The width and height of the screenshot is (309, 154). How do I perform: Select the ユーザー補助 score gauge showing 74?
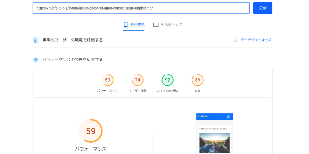(x=138, y=80)
